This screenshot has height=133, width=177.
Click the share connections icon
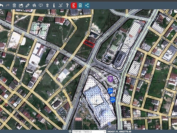tap(87, 6)
